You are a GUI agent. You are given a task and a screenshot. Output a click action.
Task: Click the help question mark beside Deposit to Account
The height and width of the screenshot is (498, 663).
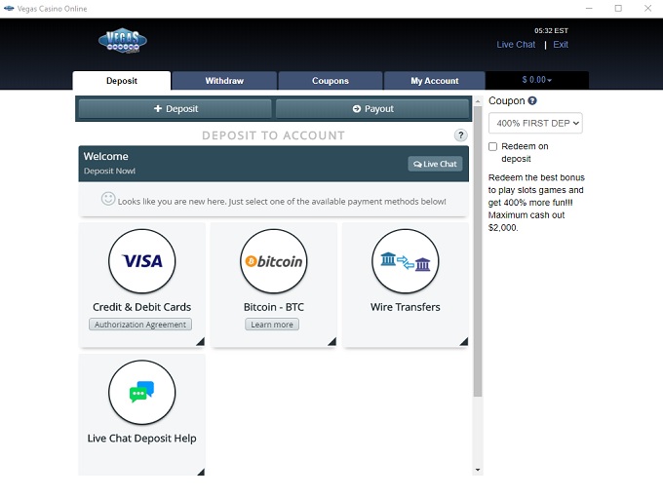461,135
